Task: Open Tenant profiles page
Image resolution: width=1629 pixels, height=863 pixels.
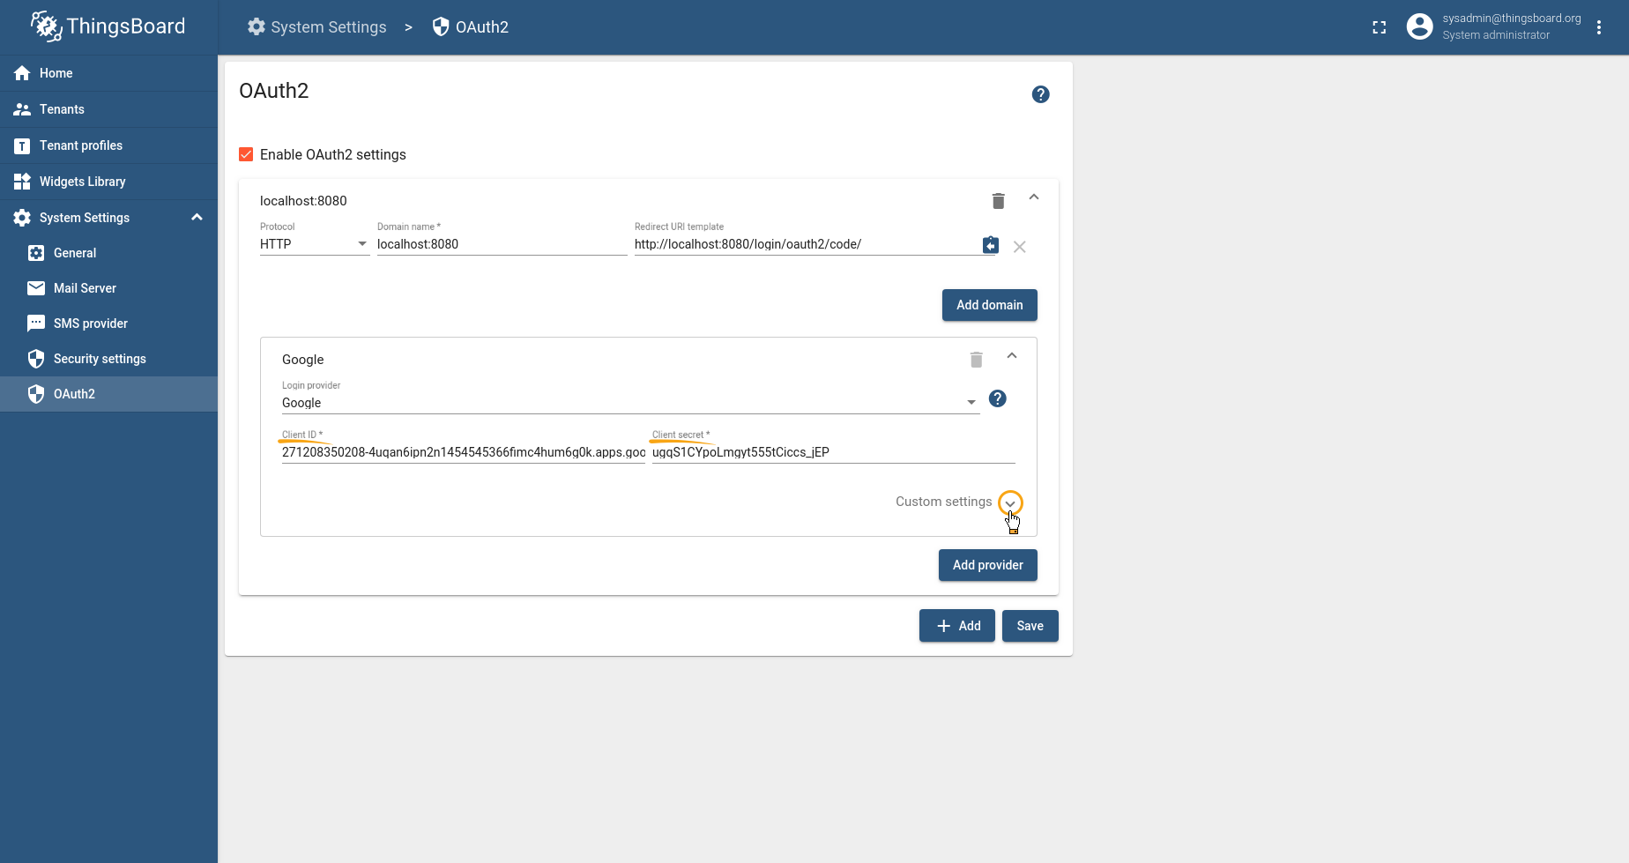Action: pyautogui.click(x=108, y=145)
